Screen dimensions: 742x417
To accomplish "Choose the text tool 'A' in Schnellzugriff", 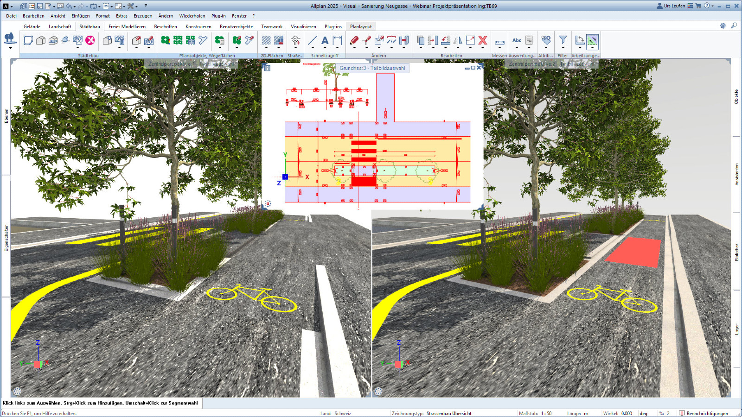I will [x=325, y=40].
